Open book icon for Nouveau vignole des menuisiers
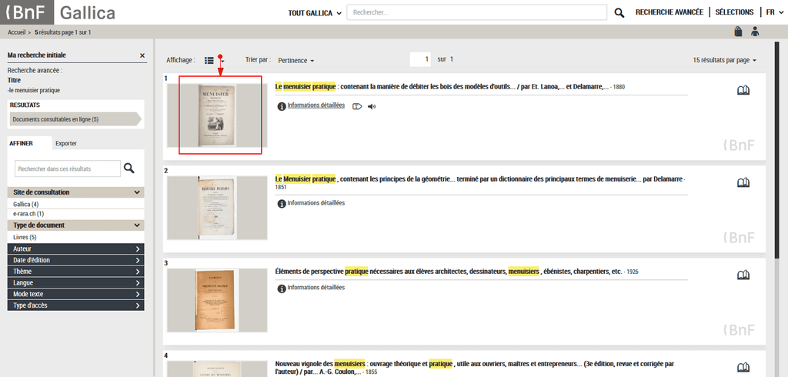The image size is (788, 377). click(x=743, y=368)
